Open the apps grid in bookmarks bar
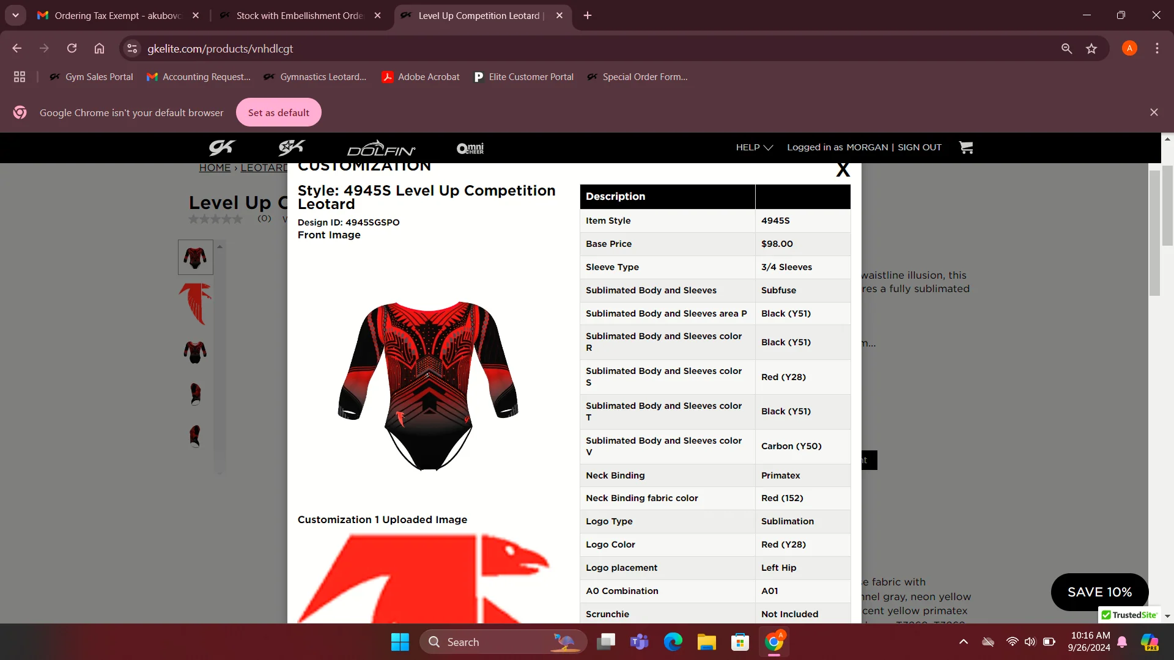This screenshot has height=660, width=1174. coord(20,76)
